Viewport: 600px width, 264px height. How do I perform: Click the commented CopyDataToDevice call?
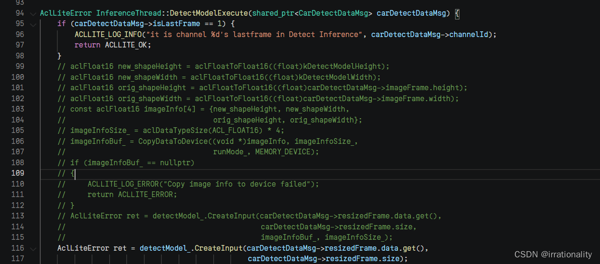[173, 141]
